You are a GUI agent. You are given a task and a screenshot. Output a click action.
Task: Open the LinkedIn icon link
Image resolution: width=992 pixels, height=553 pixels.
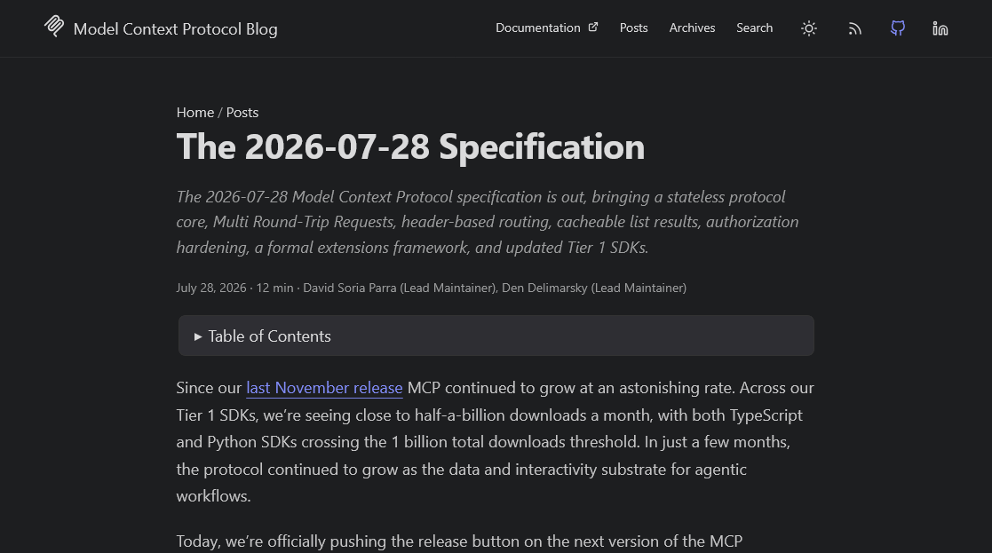click(940, 28)
